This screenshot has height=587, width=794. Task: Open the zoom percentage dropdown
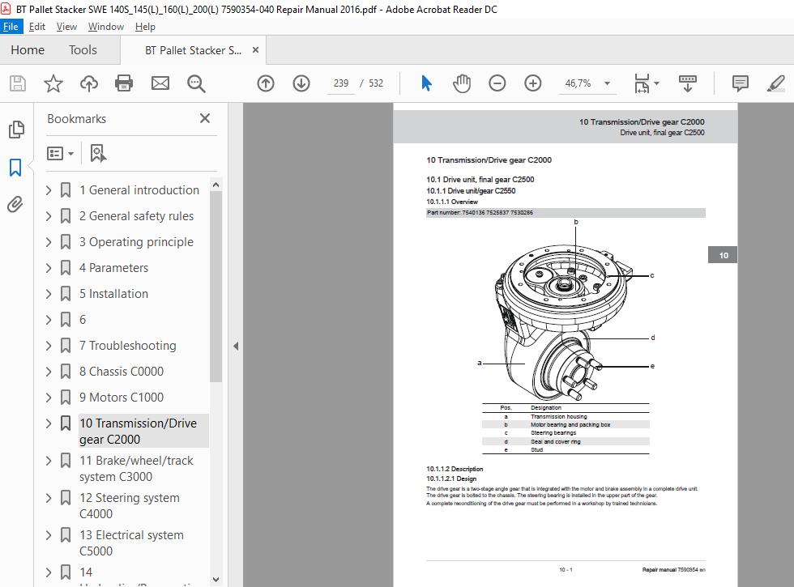607,83
